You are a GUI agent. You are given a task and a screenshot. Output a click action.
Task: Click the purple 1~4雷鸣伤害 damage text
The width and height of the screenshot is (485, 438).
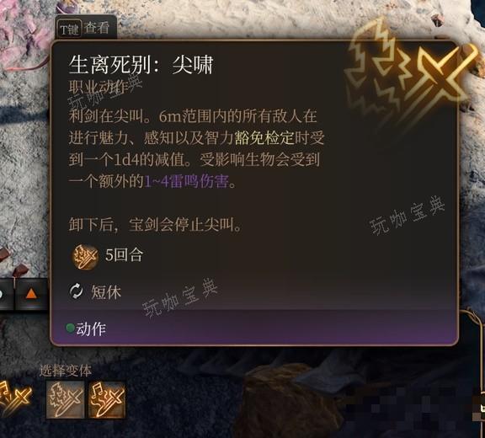point(187,181)
